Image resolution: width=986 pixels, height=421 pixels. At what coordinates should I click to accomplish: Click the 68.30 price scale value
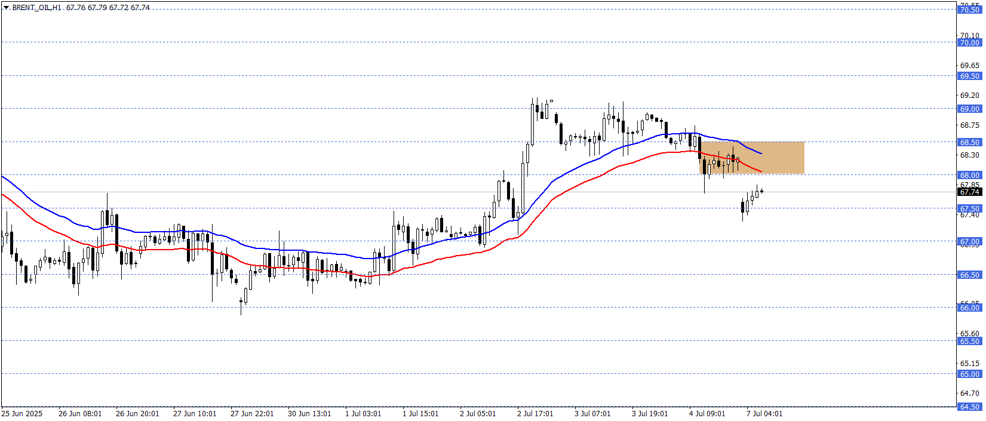969,155
